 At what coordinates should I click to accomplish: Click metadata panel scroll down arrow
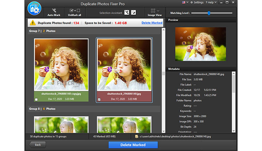233,131
